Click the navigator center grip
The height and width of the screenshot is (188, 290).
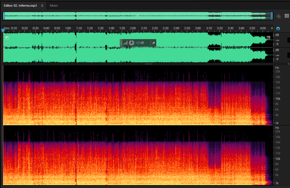point(138,16)
